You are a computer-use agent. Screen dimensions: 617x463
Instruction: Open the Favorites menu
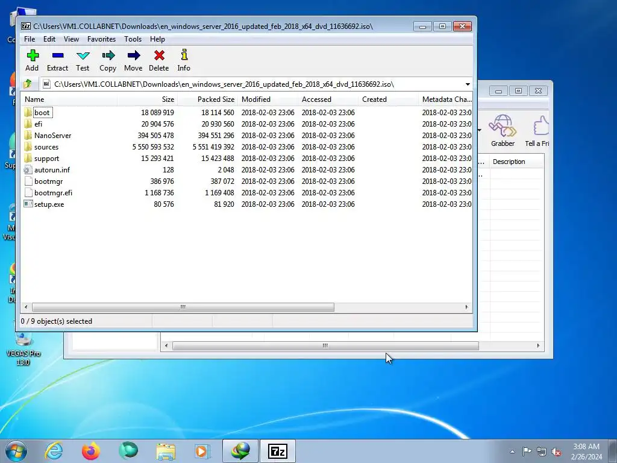(x=101, y=39)
